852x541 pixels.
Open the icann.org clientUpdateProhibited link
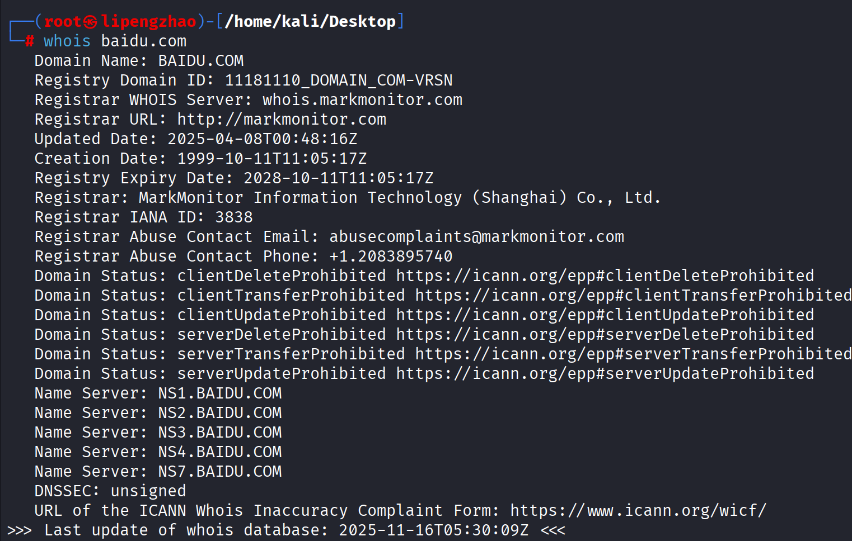(605, 315)
